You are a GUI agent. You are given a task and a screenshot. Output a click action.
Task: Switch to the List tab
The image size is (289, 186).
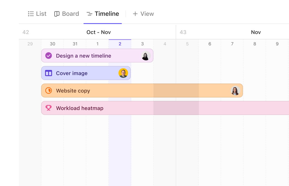[x=41, y=14]
